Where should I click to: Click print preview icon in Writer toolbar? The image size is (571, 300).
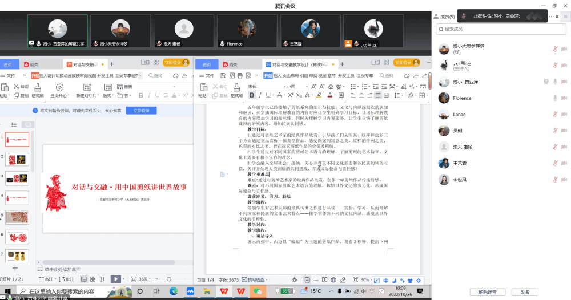248,76
